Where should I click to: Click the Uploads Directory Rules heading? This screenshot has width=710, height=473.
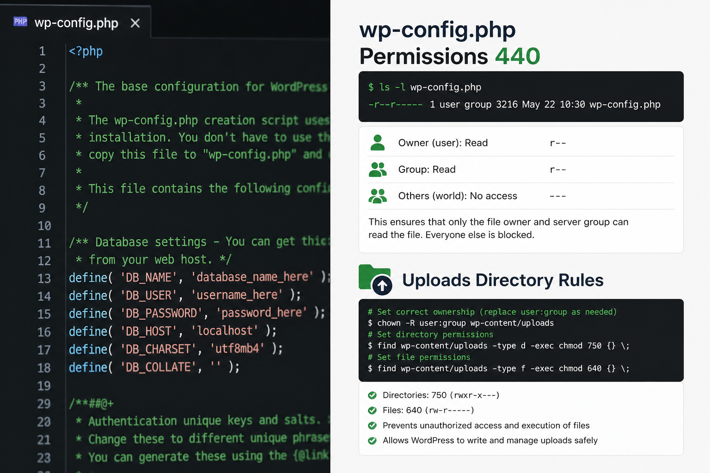pyautogui.click(x=502, y=280)
